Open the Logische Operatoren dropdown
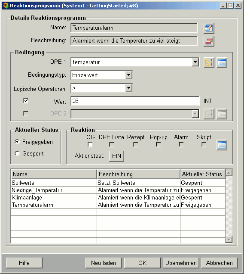Image resolution: width=244 pixels, height=274 pixels. [x=128, y=88]
